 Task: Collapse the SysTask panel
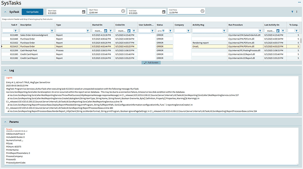[x=5, y=12]
